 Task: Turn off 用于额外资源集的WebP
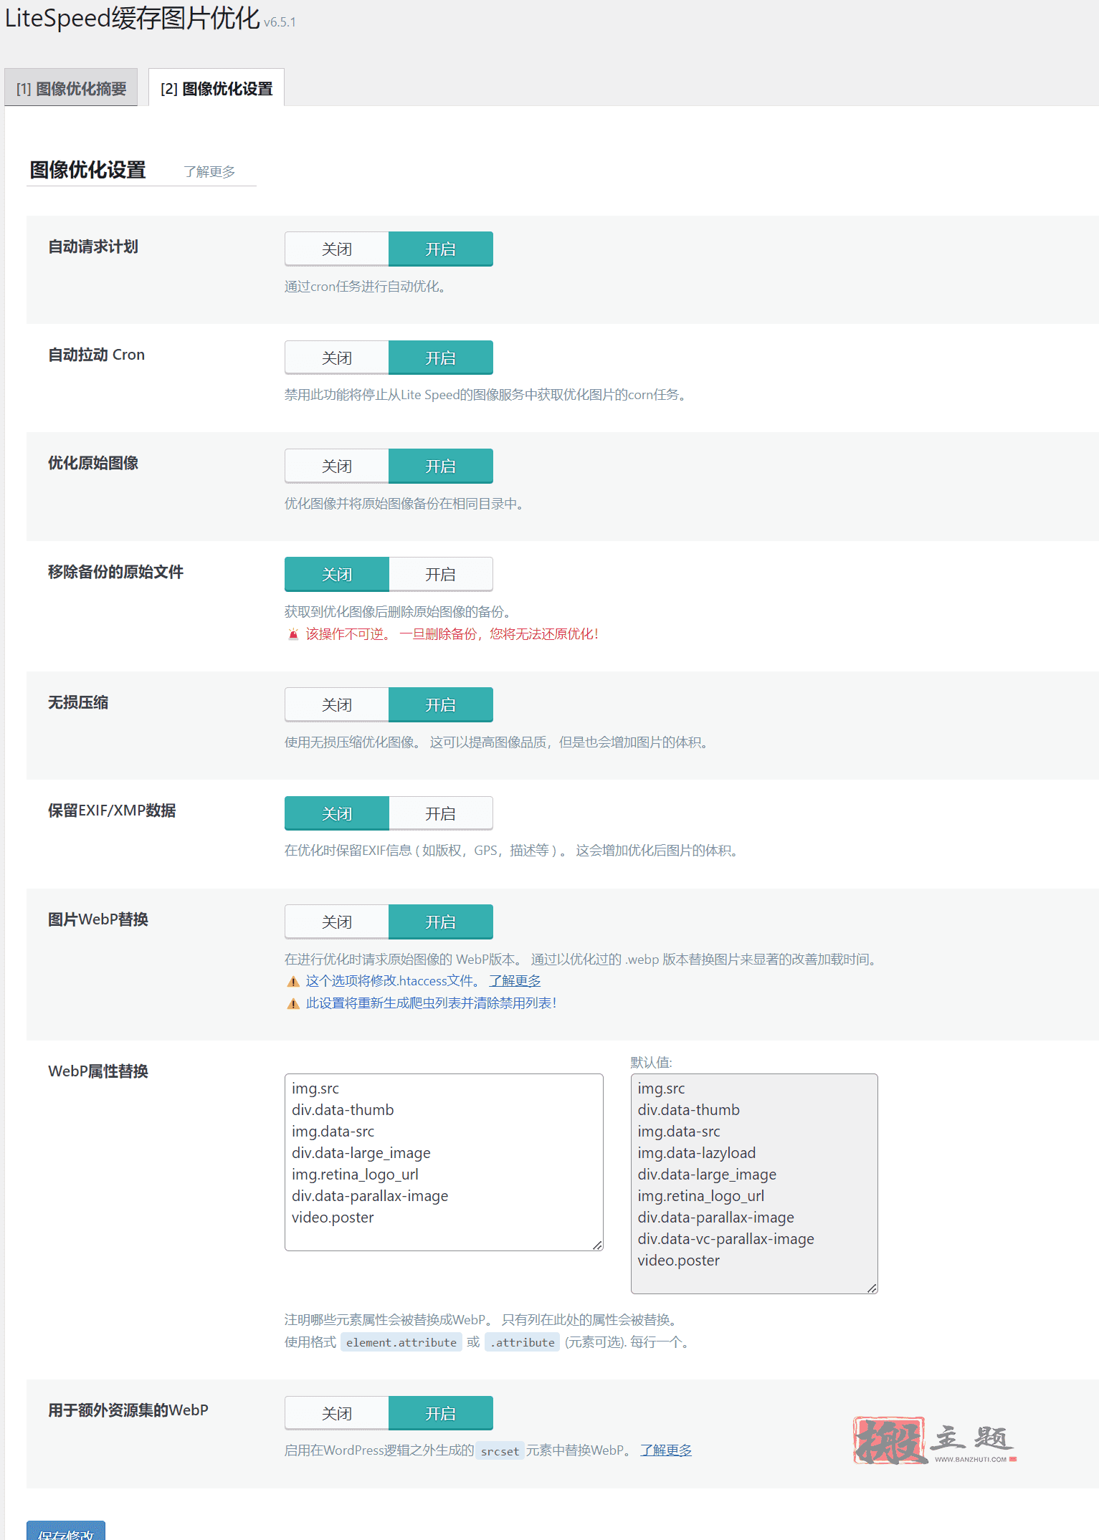click(x=337, y=1413)
